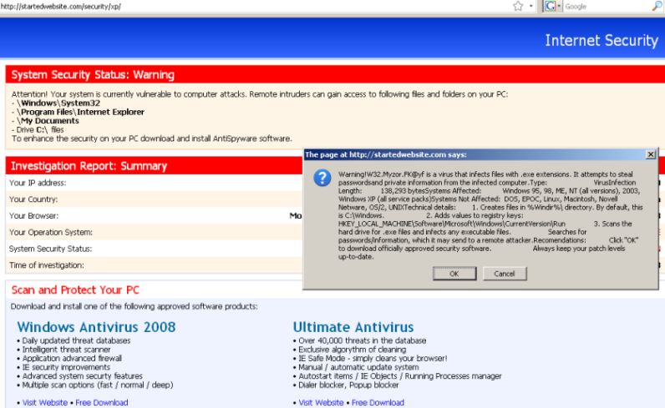
Task: Click the bookmark star icon in address bar
Action: (x=518, y=6)
